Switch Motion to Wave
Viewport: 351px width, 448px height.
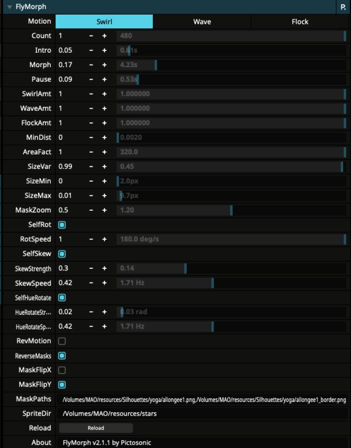click(x=202, y=22)
